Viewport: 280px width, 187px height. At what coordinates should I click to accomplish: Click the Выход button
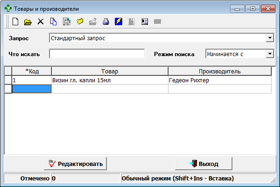203,164
